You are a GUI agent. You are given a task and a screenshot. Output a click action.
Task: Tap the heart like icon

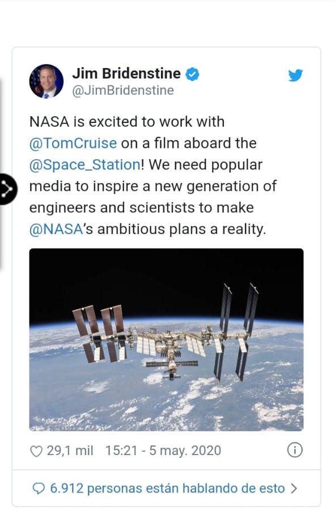[x=36, y=452]
